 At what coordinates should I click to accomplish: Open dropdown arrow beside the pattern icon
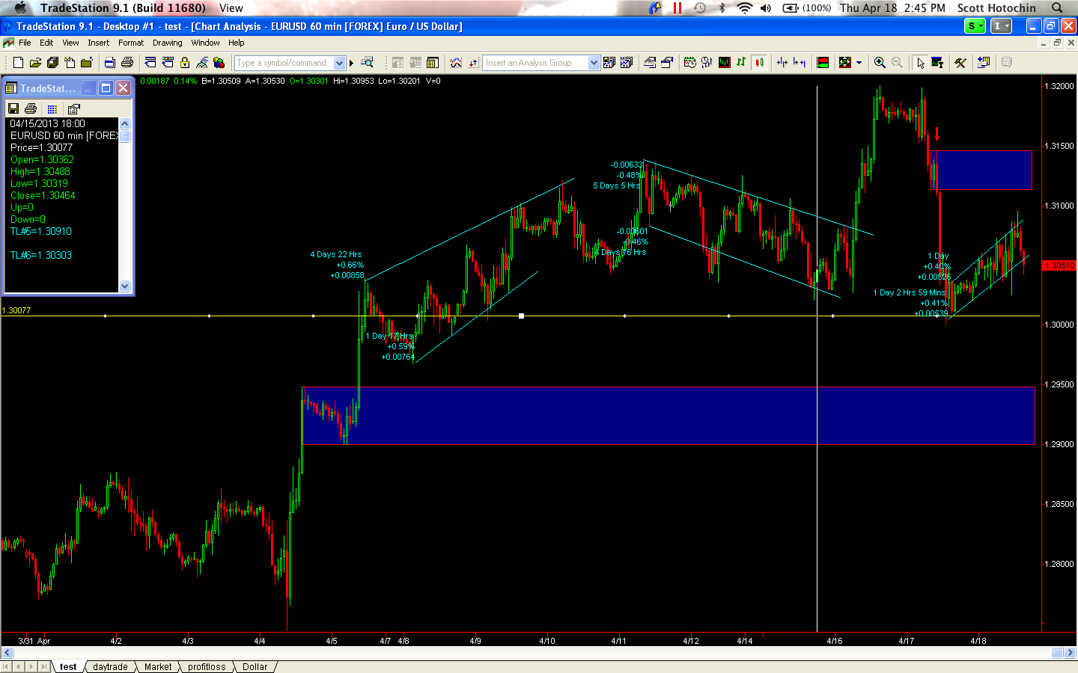coord(859,63)
